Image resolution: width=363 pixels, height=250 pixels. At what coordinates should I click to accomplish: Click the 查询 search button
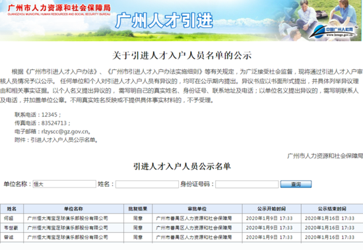(x=296, y=184)
